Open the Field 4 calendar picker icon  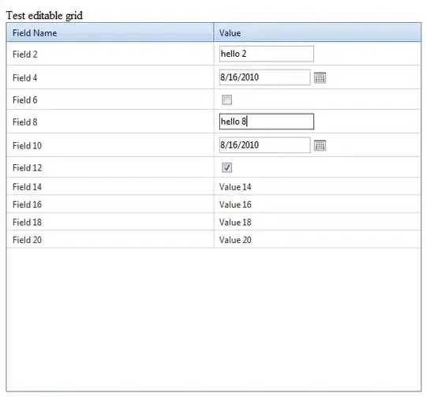tap(319, 78)
